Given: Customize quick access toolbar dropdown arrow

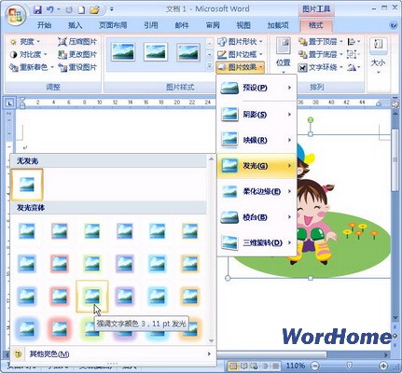Looking at the screenshot, I should 111,9.
